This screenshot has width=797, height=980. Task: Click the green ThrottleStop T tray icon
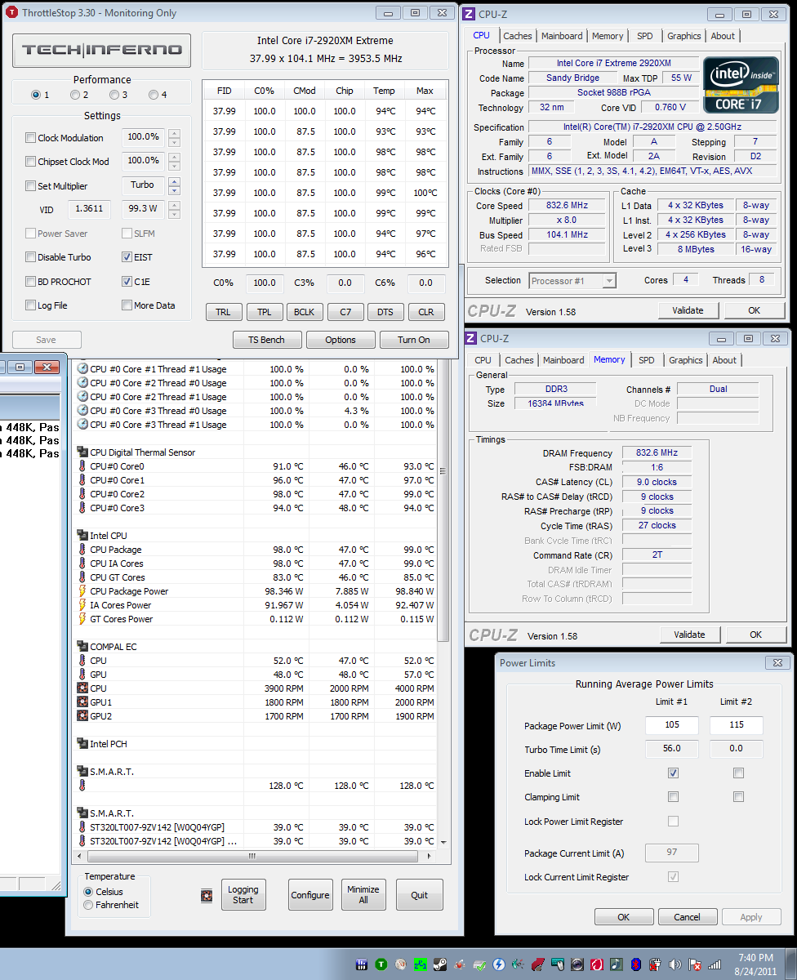(381, 964)
